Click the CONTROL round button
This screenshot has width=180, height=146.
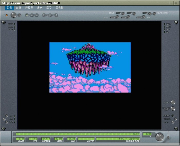click(x=176, y=119)
